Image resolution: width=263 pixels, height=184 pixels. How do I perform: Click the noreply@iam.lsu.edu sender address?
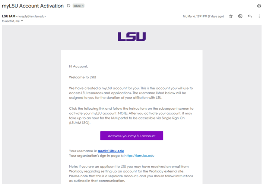(x=31, y=16)
